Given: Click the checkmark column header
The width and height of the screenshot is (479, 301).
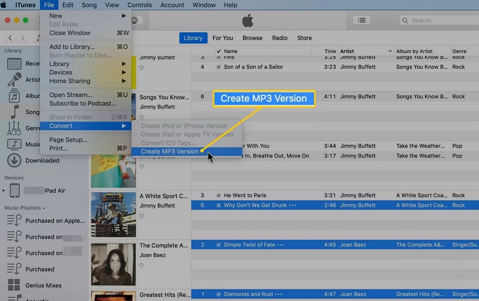Looking at the screenshot, I should coord(219,51).
